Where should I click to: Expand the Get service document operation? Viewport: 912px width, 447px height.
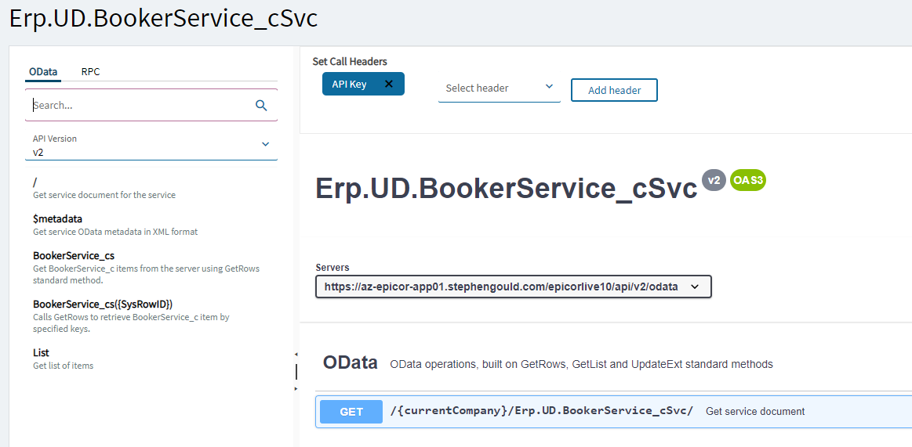[x=614, y=412]
